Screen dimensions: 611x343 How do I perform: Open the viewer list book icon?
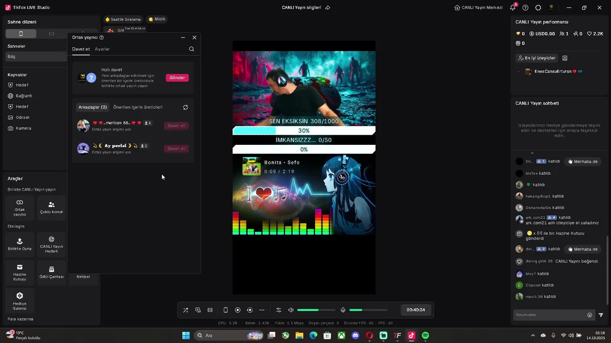[565, 58]
